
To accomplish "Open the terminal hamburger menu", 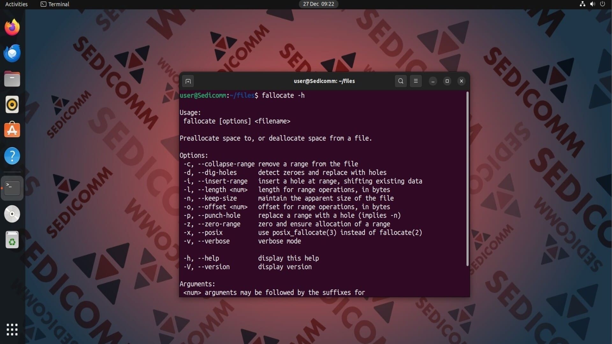I will point(416,81).
